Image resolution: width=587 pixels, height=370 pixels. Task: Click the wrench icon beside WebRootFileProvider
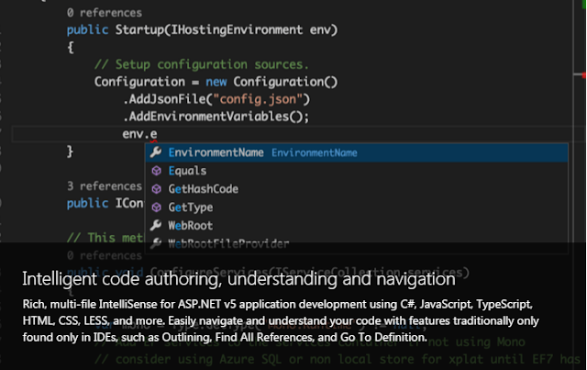[156, 243]
